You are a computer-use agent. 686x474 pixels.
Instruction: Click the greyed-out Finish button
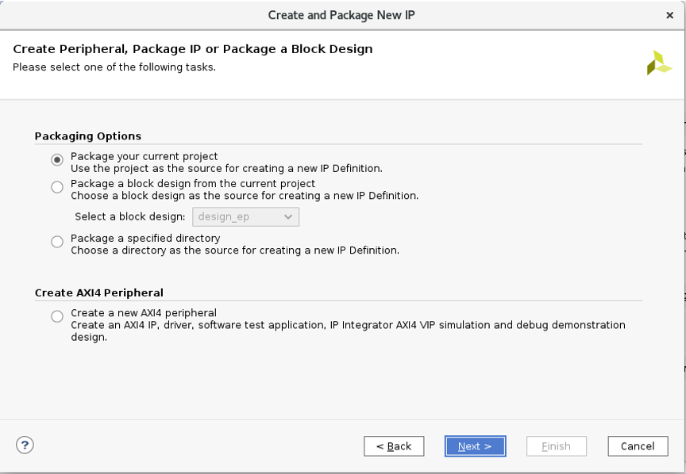tap(557, 446)
